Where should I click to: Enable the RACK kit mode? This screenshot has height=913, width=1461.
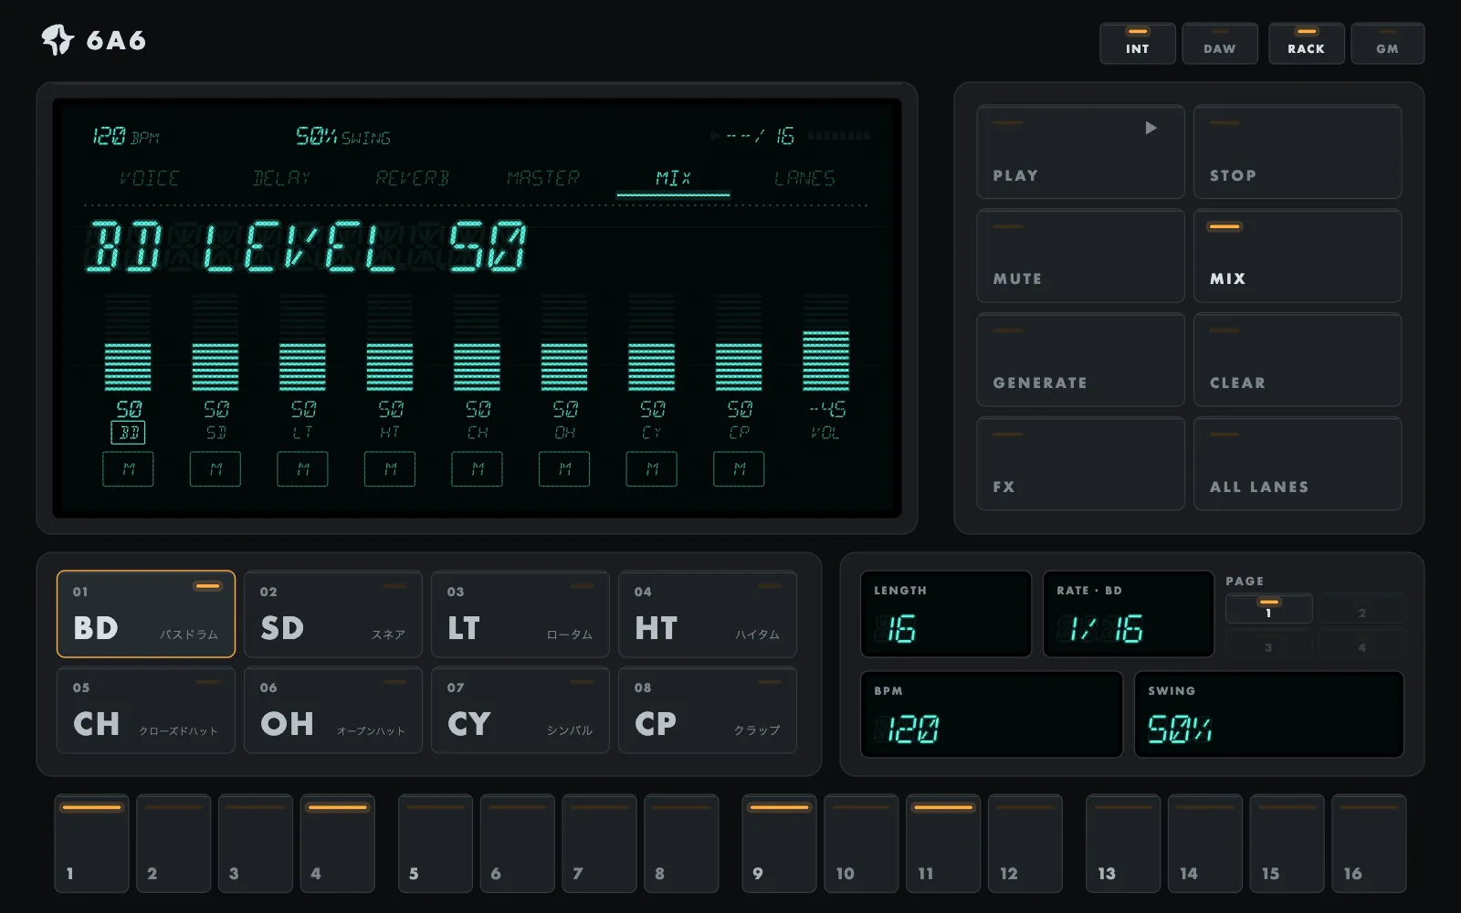1307,43
